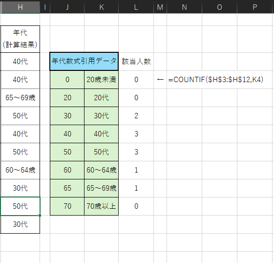
Task: Select the count cell beside 20歳未満
Action: click(136, 80)
